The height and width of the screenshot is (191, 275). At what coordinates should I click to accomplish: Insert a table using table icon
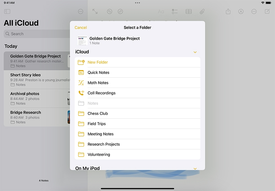click(189, 11)
